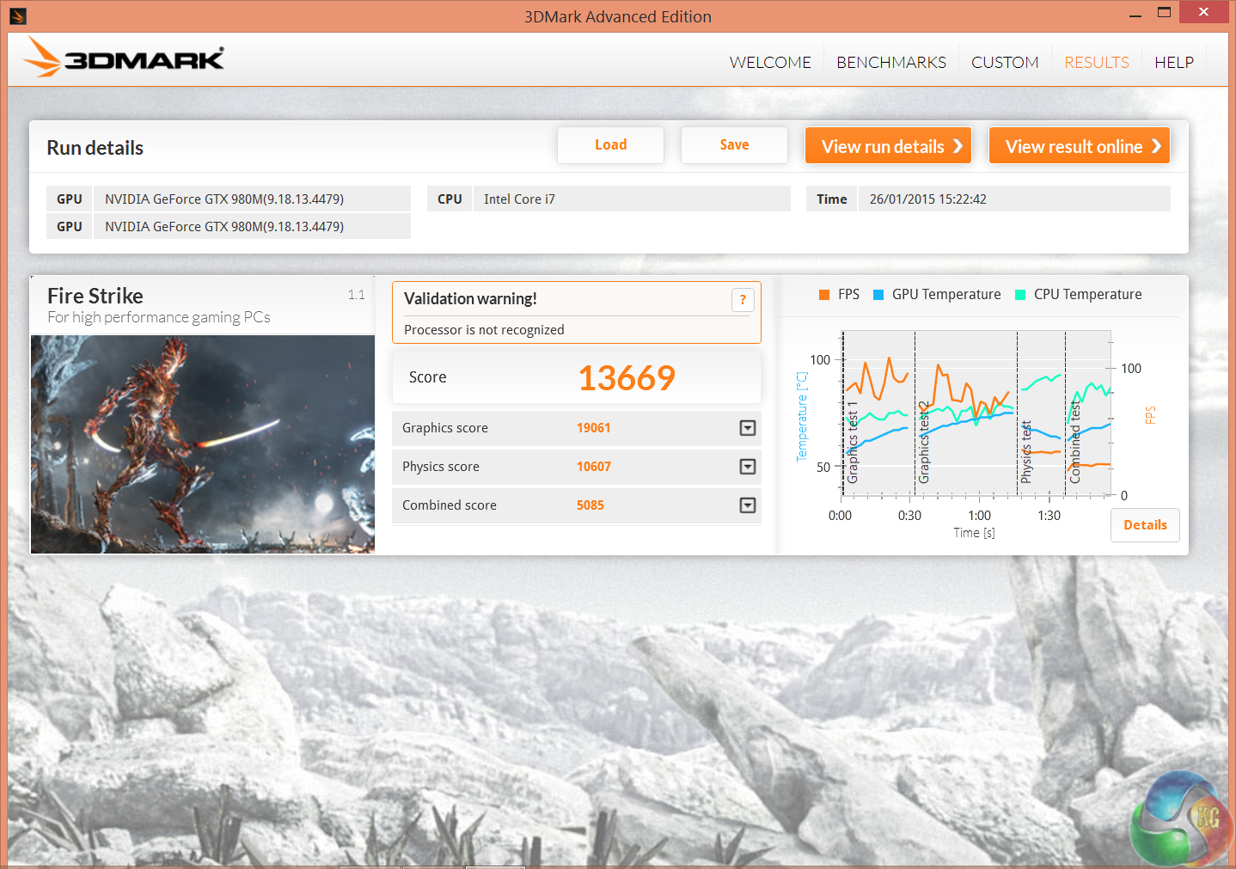Click the orange FPS legend square
The width and height of the screenshot is (1236, 869).
(x=824, y=295)
